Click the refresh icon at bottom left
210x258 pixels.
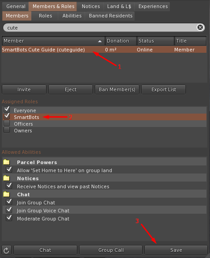(6, 250)
